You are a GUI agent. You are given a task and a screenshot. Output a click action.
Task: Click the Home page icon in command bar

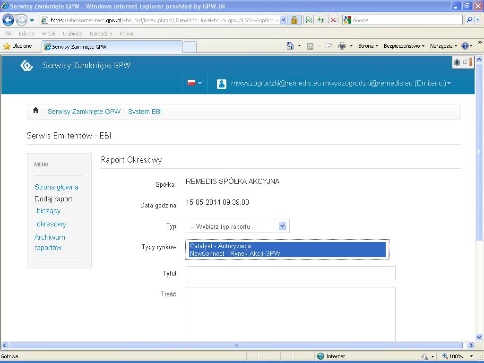290,46
